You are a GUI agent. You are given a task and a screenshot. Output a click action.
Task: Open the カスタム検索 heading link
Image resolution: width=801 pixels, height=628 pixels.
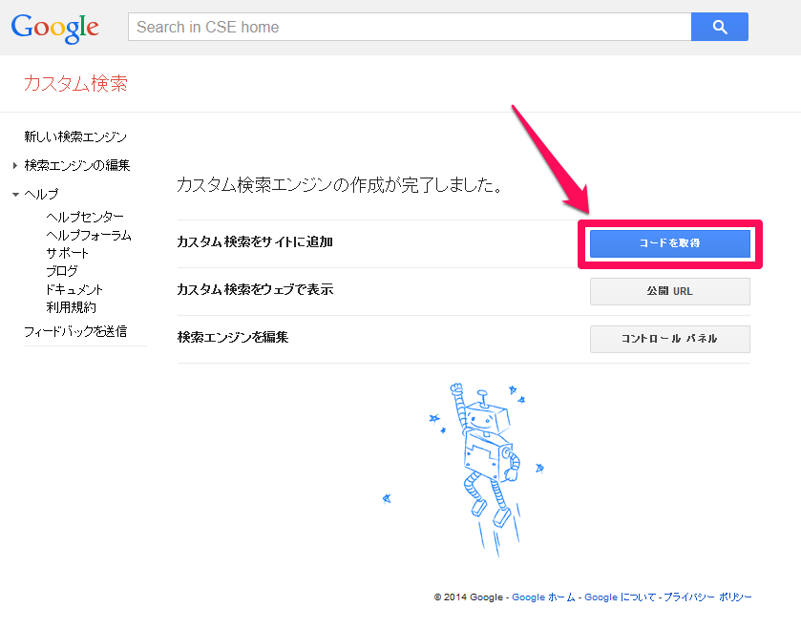click(x=75, y=83)
